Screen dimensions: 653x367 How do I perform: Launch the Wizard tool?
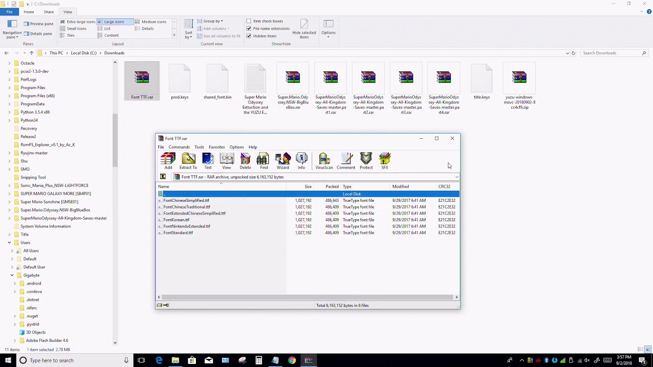tap(283, 161)
